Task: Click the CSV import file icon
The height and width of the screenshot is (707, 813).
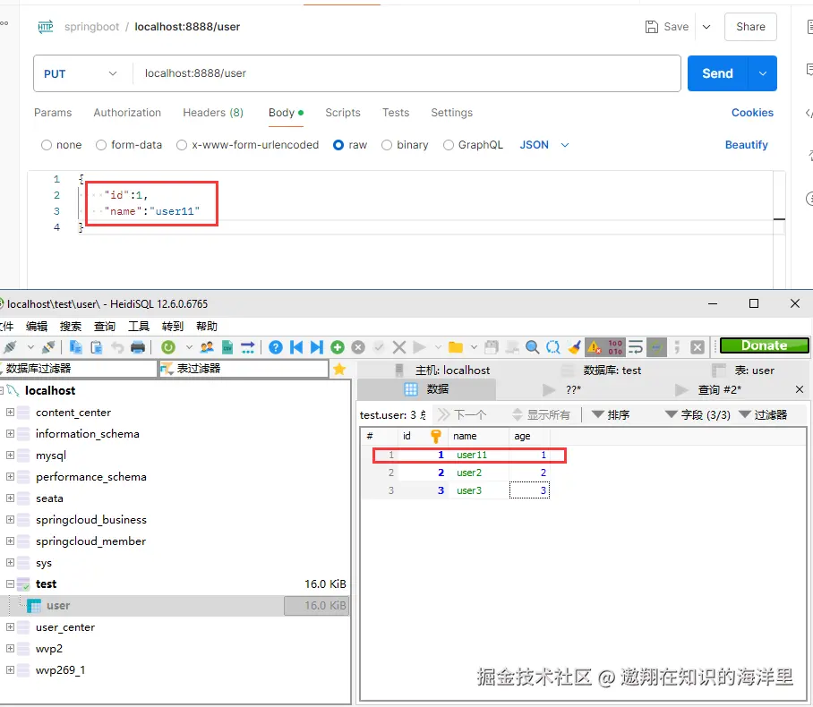Action: (227, 347)
